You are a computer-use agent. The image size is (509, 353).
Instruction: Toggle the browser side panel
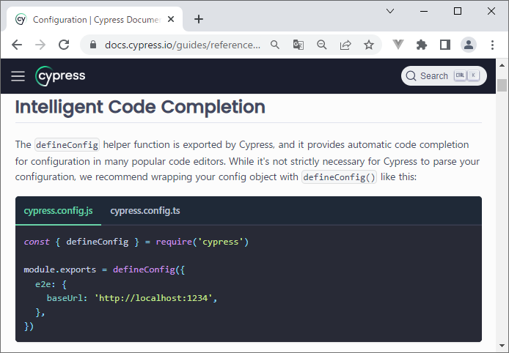[445, 45]
